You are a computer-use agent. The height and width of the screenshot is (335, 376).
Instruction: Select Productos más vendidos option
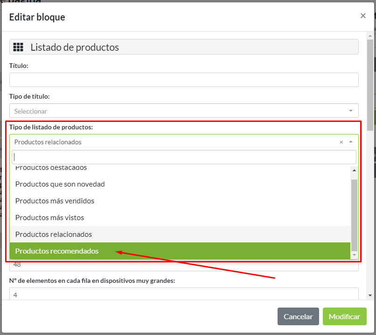(x=55, y=201)
